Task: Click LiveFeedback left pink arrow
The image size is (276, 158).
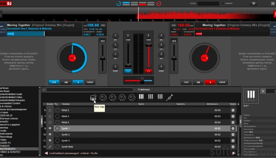Action: [46, 153]
